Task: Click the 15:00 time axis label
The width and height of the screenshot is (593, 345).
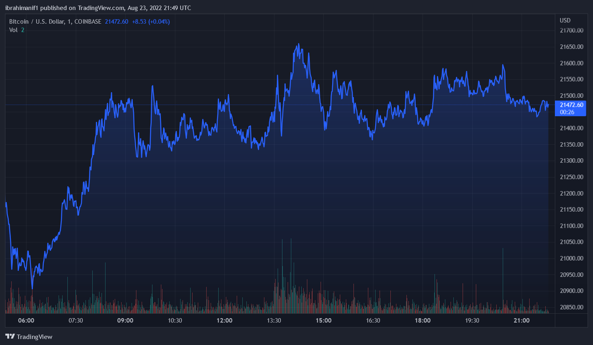Action: 323,321
